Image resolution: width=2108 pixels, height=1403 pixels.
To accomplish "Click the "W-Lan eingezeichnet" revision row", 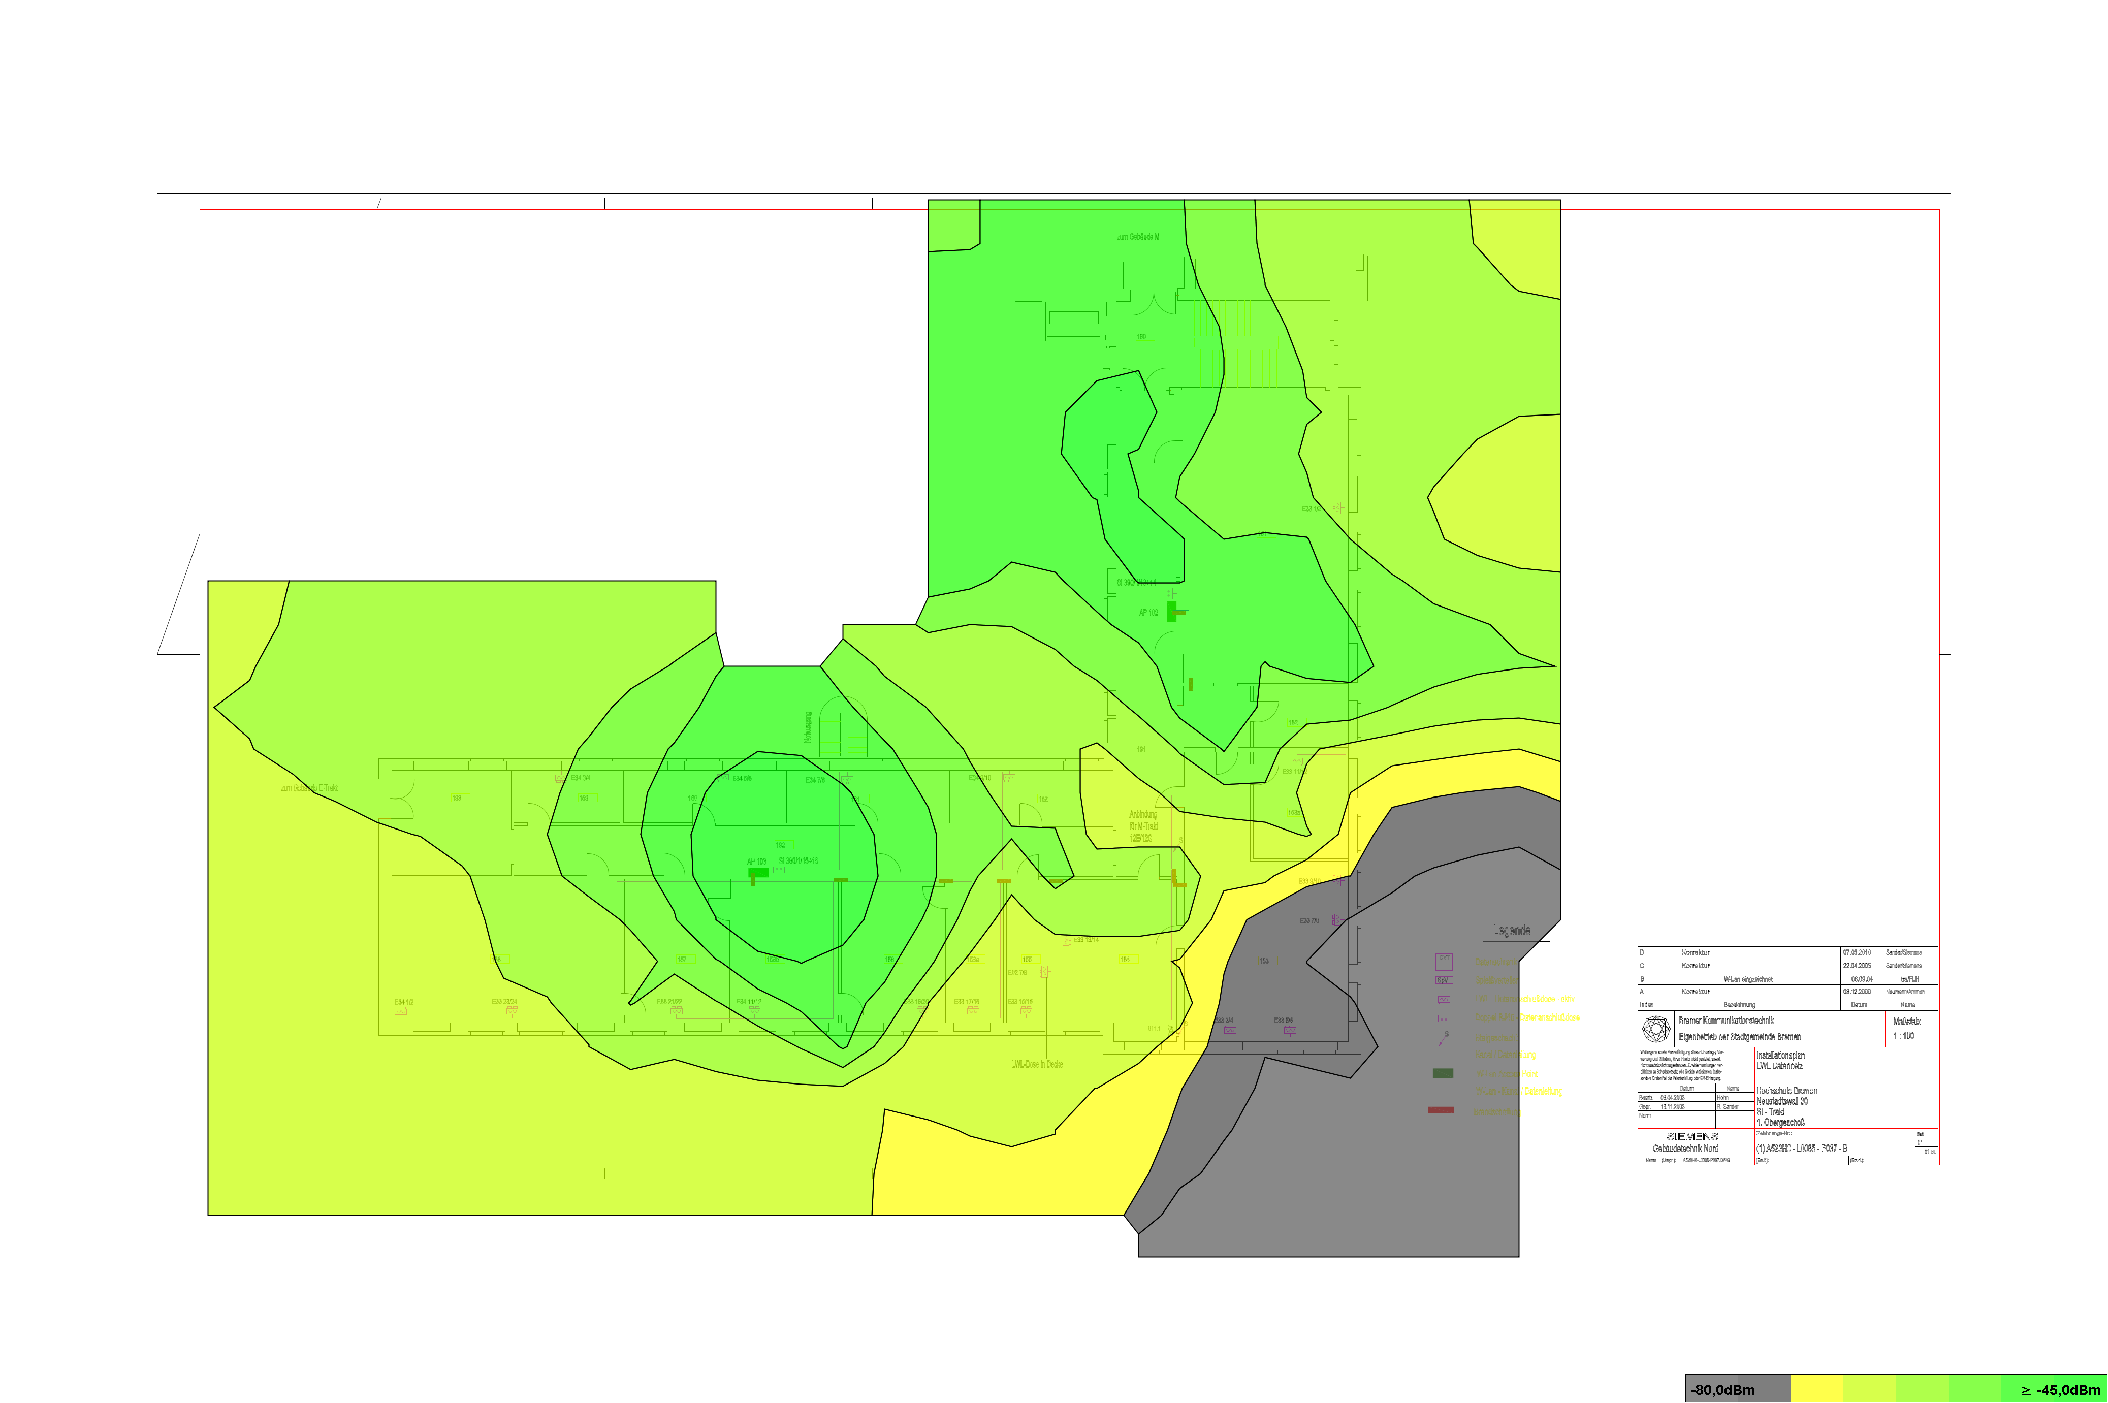I will pyautogui.click(x=1747, y=979).
